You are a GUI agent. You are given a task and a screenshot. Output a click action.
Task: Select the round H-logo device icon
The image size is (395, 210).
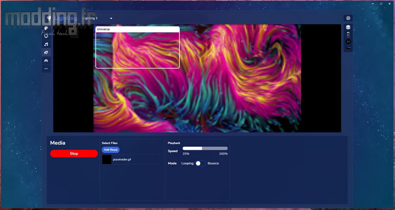pyautogui.click(x=348, y=42)
